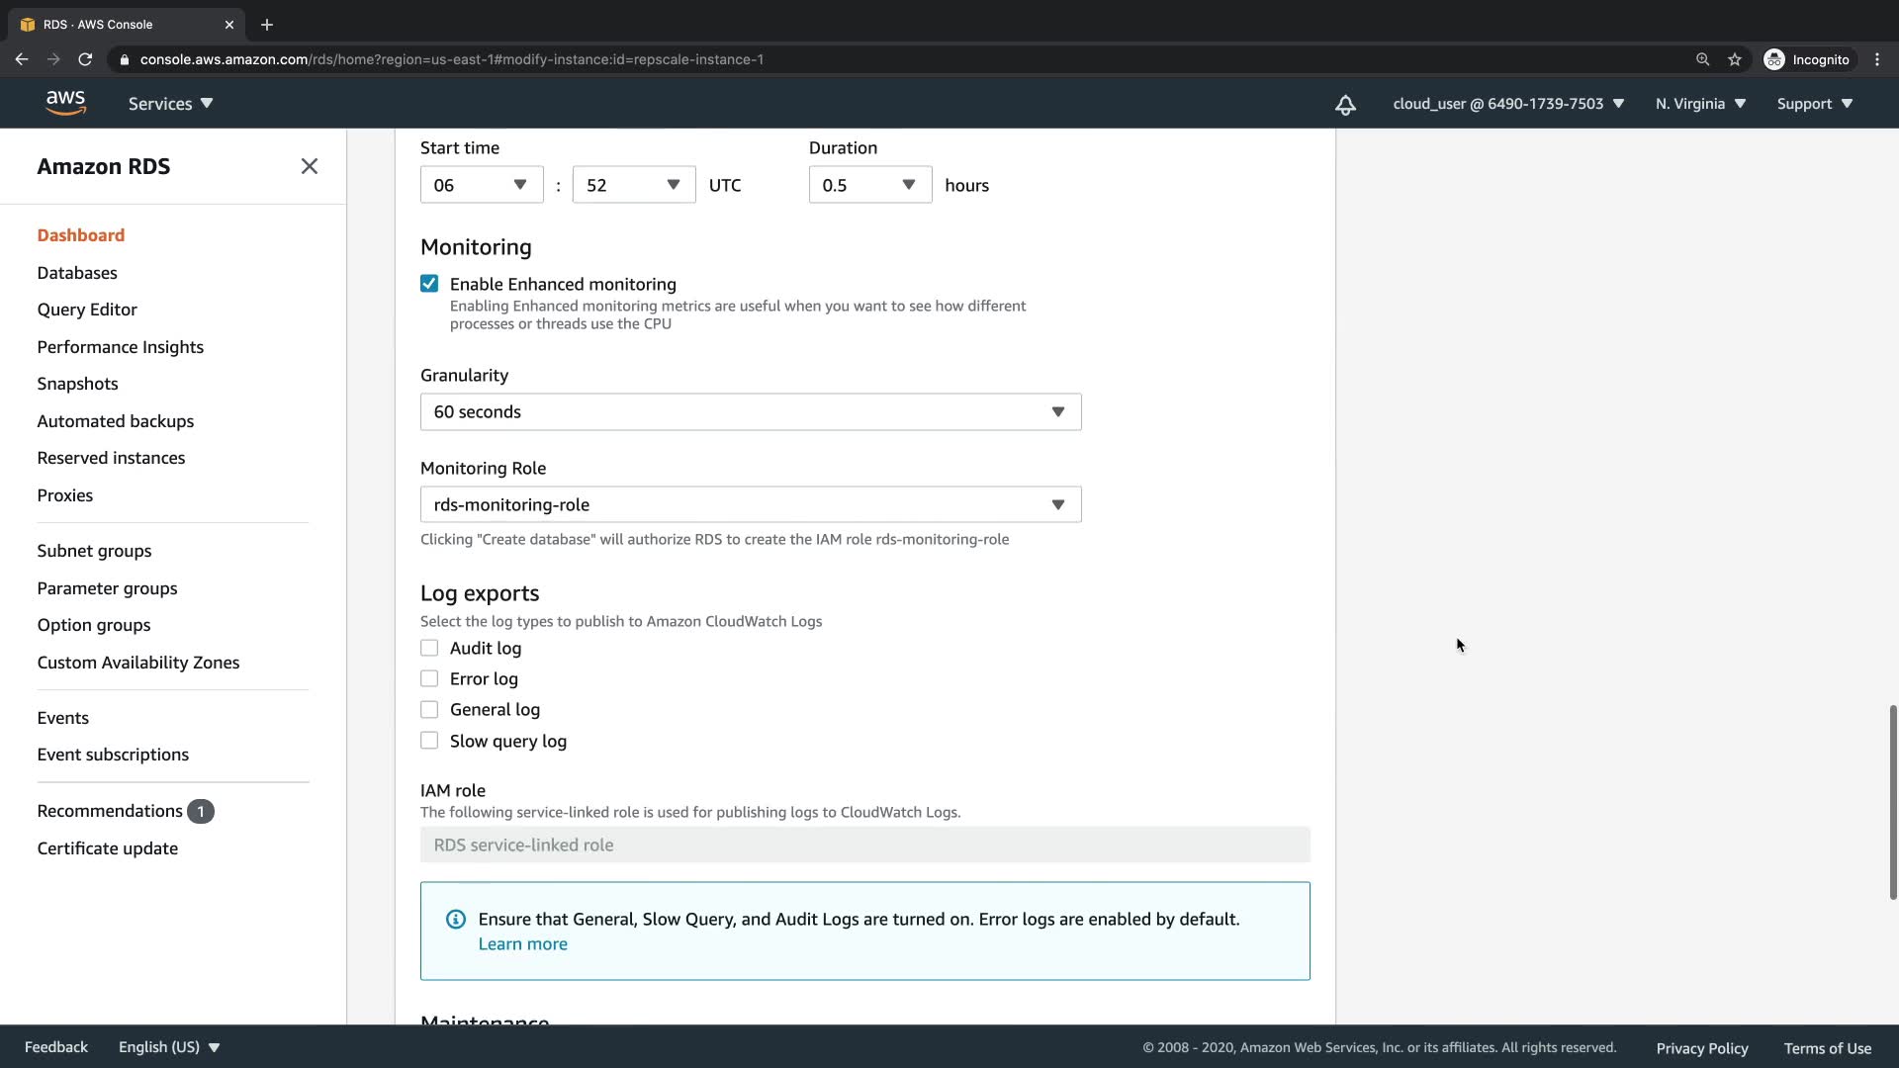Screen dimensions: 1899x1068
Task: Bookmark page with the star icon
Action: [x=1735, y=59]
